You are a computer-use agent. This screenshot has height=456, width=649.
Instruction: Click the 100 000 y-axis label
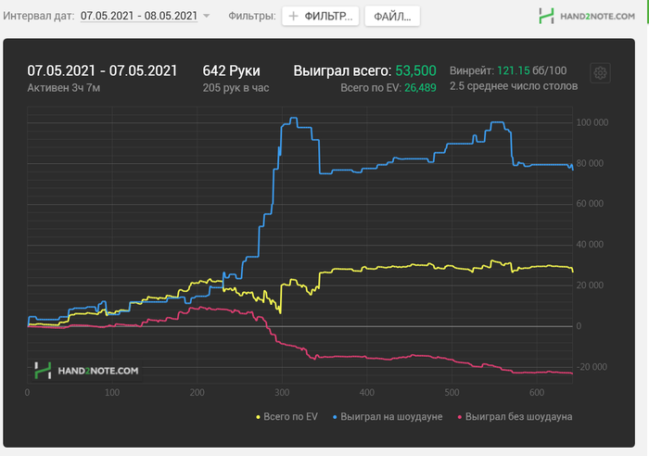pyautogui.click(x=592, y=122)
